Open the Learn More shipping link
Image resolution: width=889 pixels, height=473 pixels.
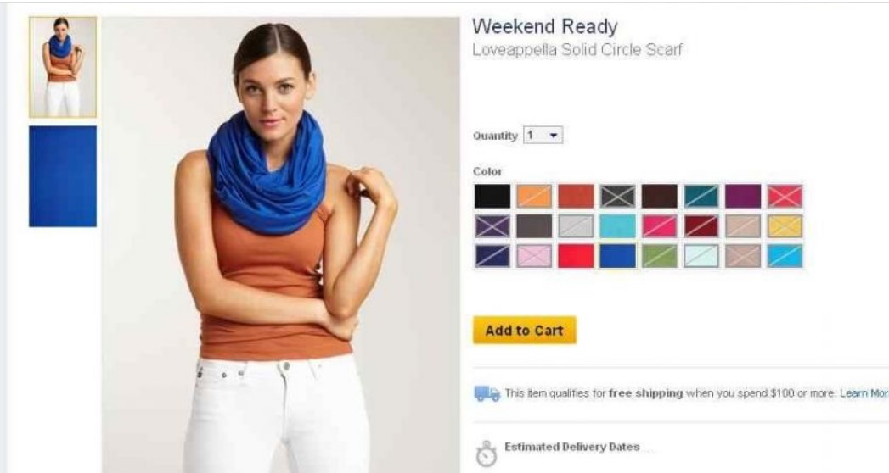(864, 393)
